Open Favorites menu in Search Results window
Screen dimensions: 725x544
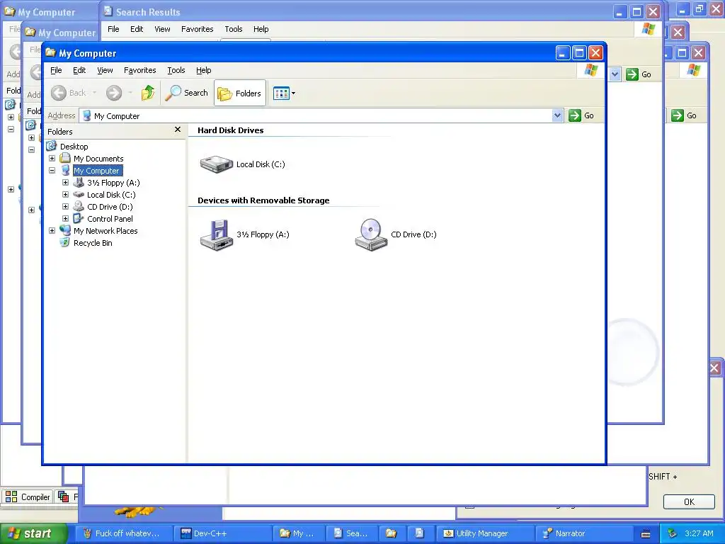(197, 29)
